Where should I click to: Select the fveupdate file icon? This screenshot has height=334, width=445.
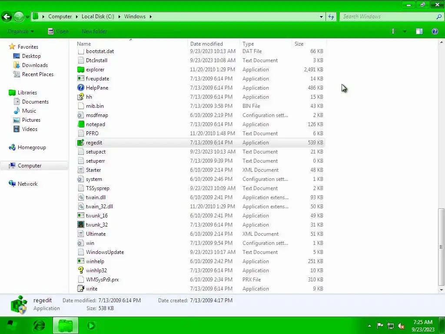[x=81, y=79]
